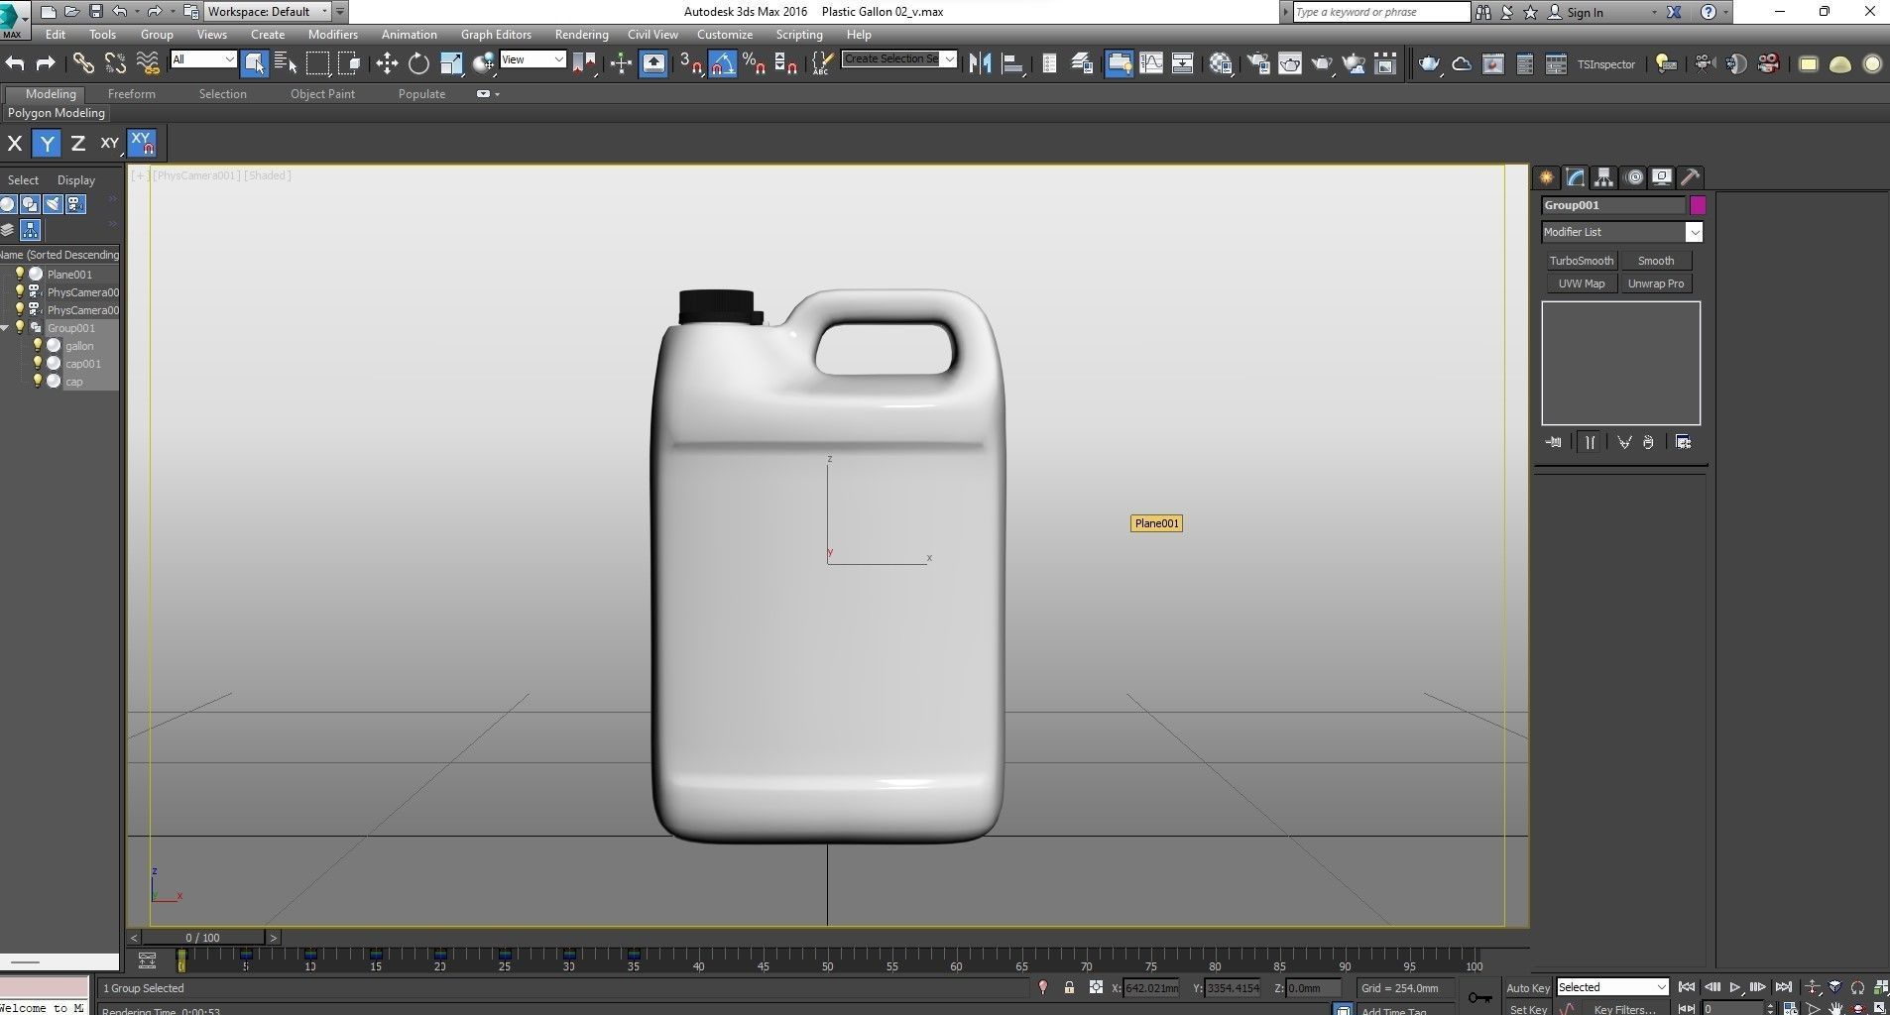The image size is (1890, 1015).
Task: Click the Mirror tool
Action: (x=980, y=63)
